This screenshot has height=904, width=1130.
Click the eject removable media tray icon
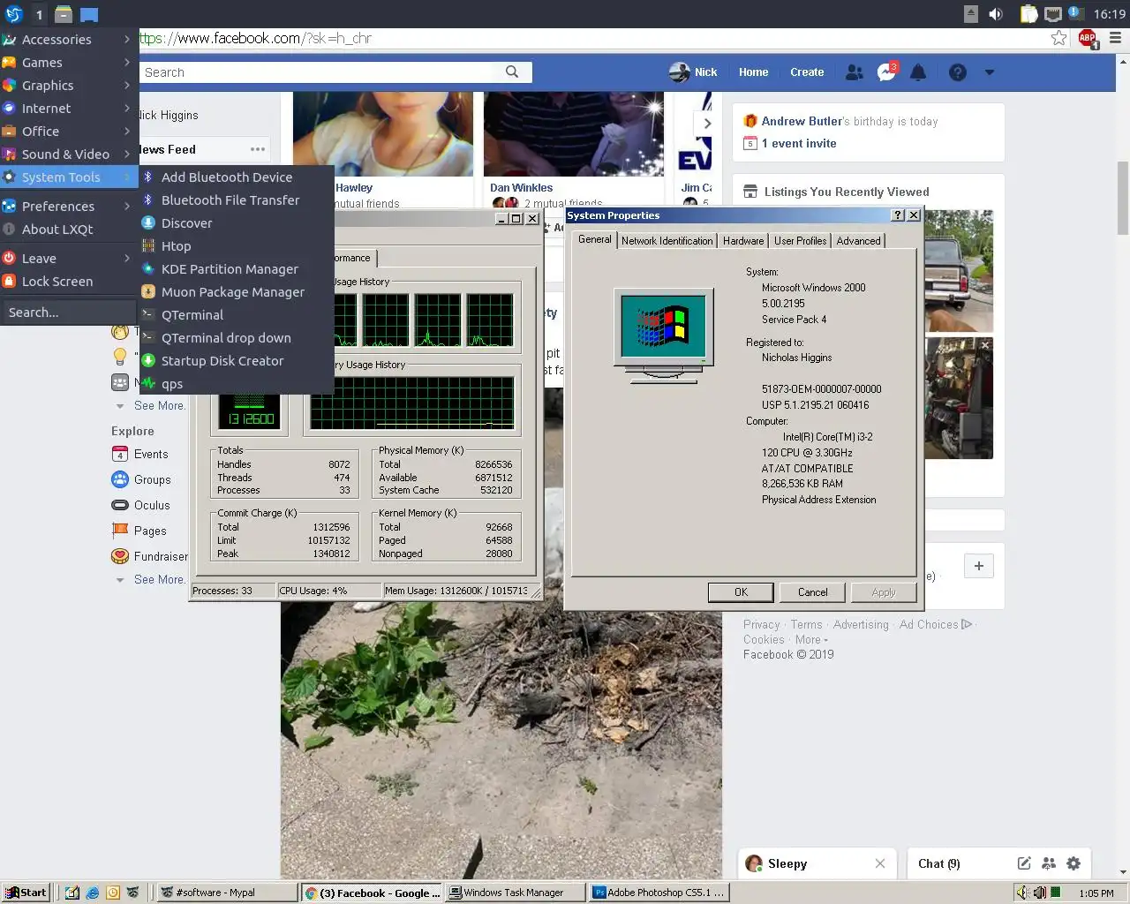(x=971, y=14)
